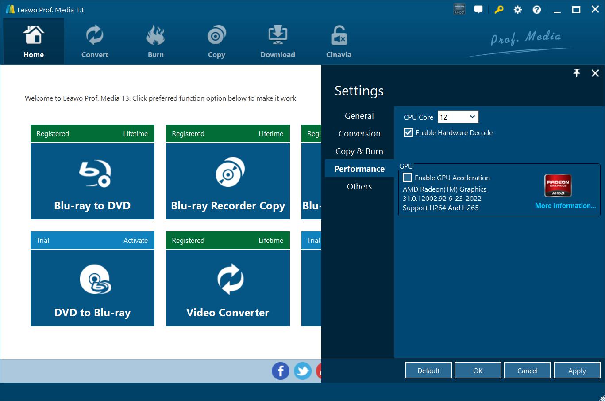Open the feedback chat bubble icon
The image size is (605, 401).
(x=478, y=10)
